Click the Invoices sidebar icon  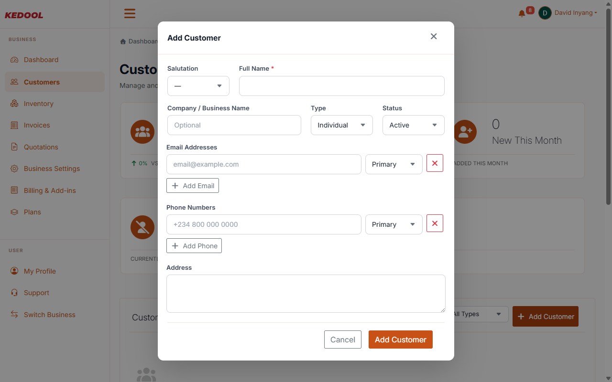click(14, 125)
